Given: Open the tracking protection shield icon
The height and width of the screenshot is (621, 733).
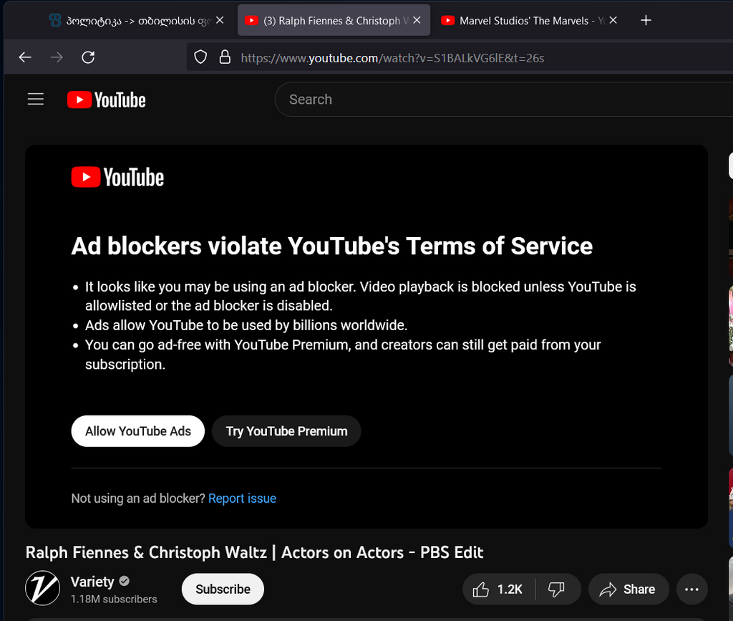Looking at the screenshot, I should click(200, 57).
